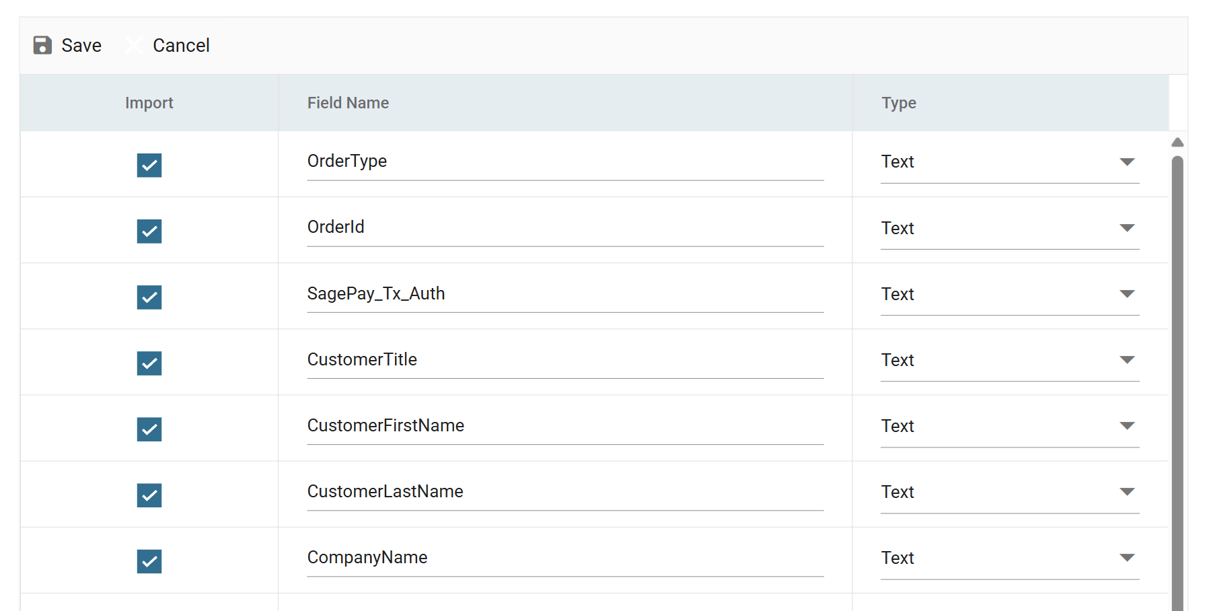Open Type selector for SagePay_Tx_Auth

point(1010,294)
